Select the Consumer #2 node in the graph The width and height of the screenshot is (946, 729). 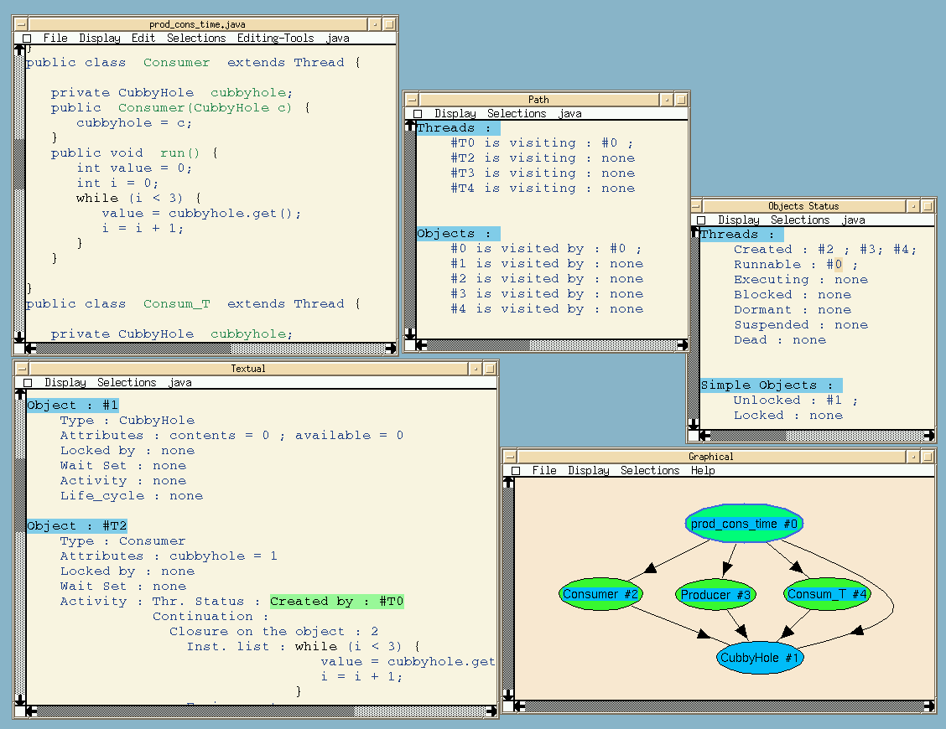click(600, 594)
